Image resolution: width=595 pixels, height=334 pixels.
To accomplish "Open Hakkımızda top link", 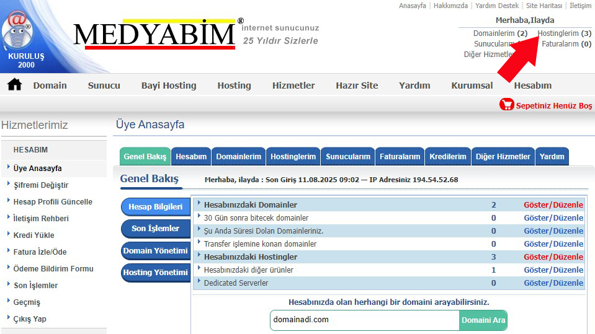I will point(450,6).
